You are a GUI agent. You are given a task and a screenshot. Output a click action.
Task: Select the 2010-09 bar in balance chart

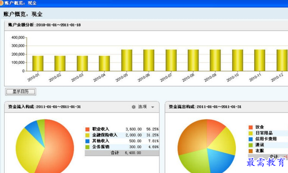pos(215,60)
